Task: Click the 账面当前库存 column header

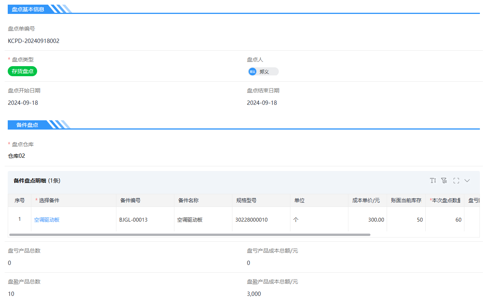Action: pyautogui.click(x=406, y=200)
